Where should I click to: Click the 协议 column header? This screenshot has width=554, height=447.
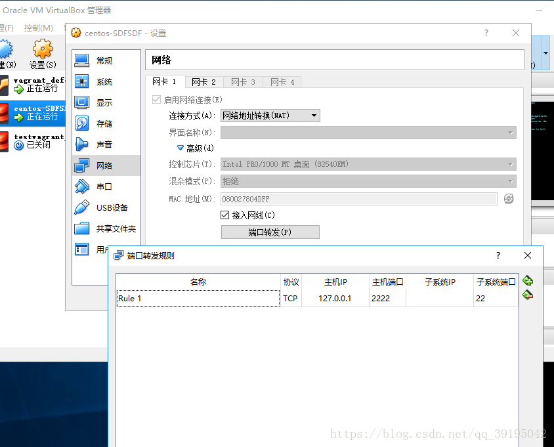coord(291,282)
